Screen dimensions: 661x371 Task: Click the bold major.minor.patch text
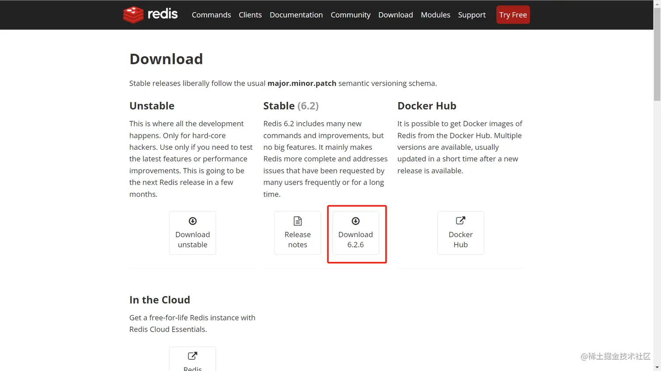(x=302, y=83)
